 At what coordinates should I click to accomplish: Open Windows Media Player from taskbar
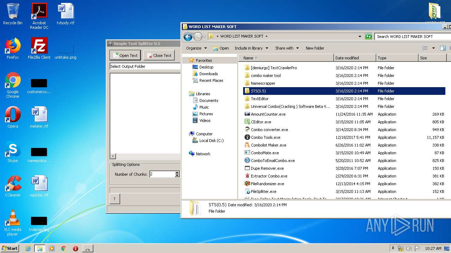(52, 248)
